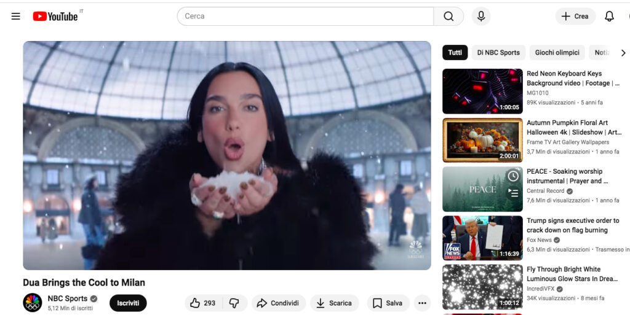Open IncrediVFX channel name
This screenshot has width=630, height=315.
pos(540,289)
